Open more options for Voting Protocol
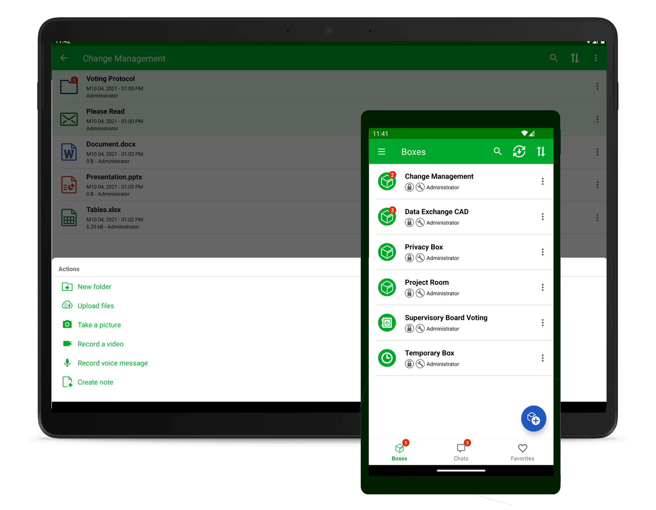Screen dimensions: 656x510 [597, 87]
